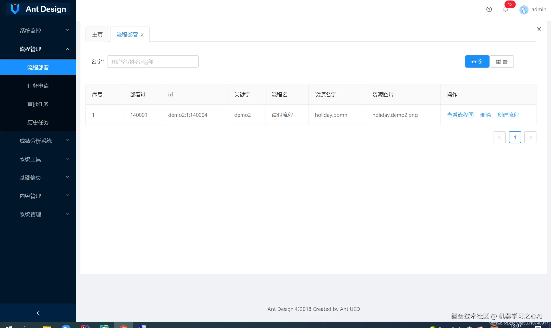Click the X icon at the panel's top right

click(x=539, y=29)
